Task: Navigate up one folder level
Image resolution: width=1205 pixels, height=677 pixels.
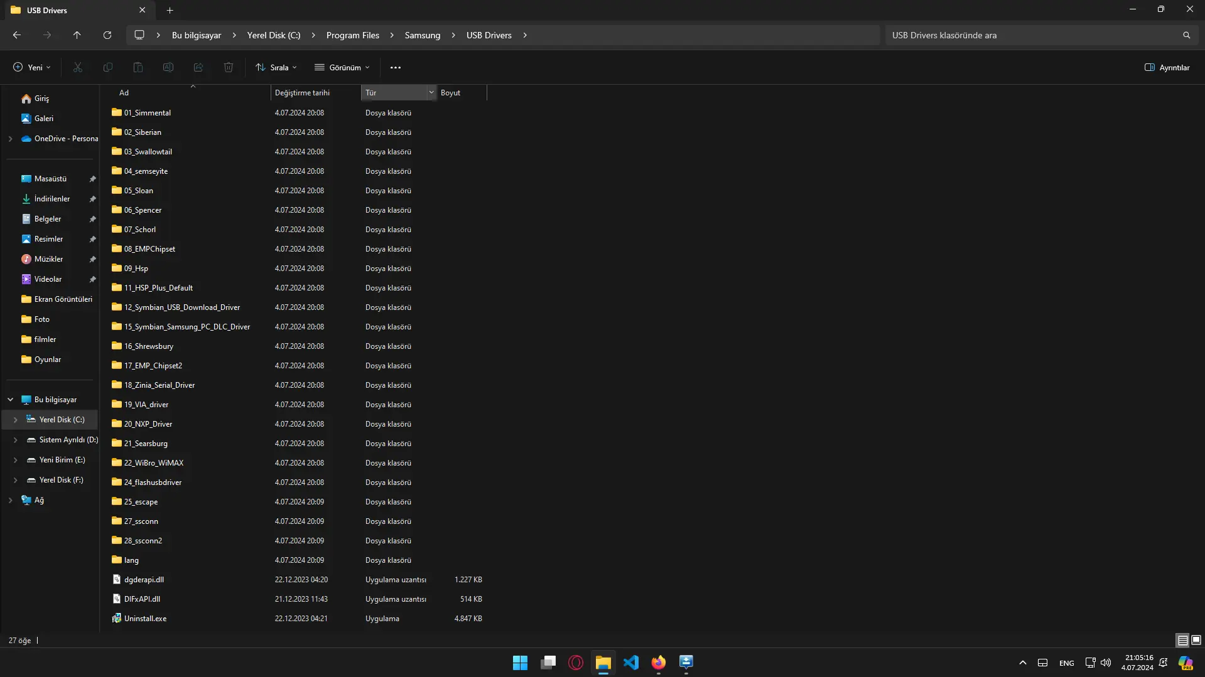Action: [x=77, y=35]
